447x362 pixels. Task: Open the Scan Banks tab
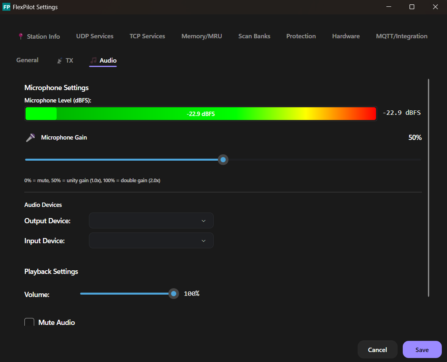(x=254, y=36)
